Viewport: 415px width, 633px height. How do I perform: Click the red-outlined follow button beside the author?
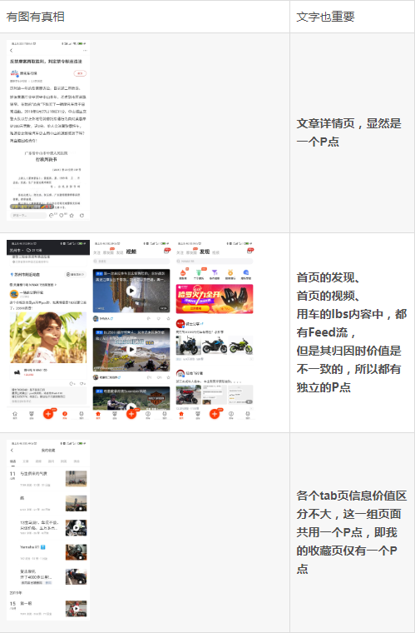(80, 73)
